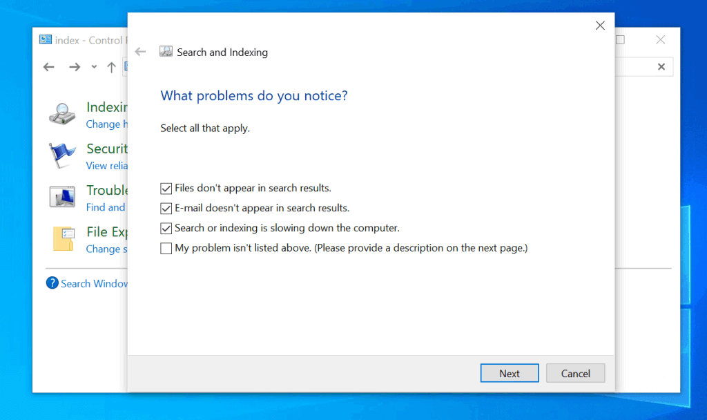Screen dimensions: 707x420
Task: Expand the recent locations dropdown chevron
Action: point(94,67)
